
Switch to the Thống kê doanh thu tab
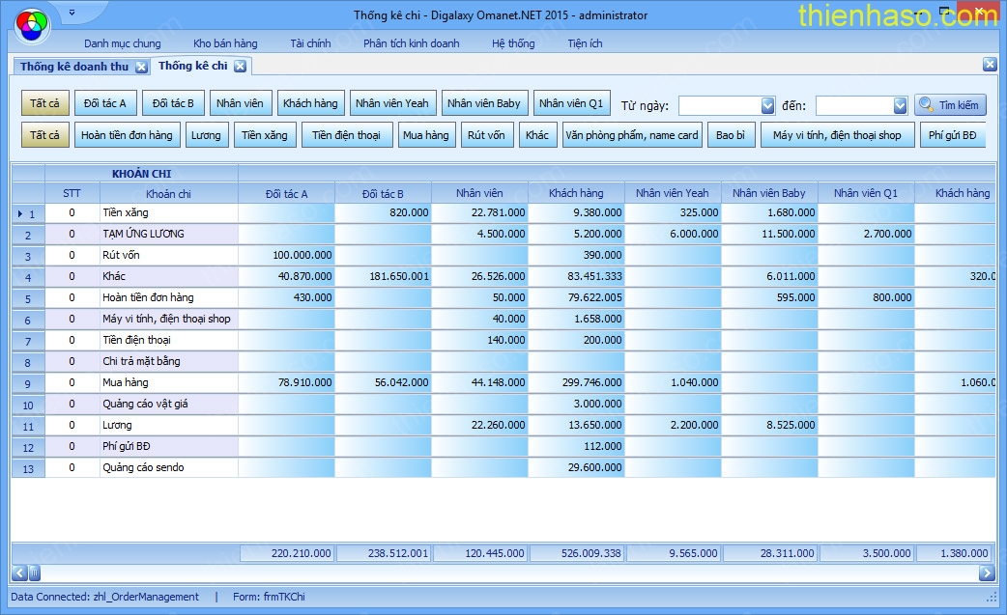point(74,67)
